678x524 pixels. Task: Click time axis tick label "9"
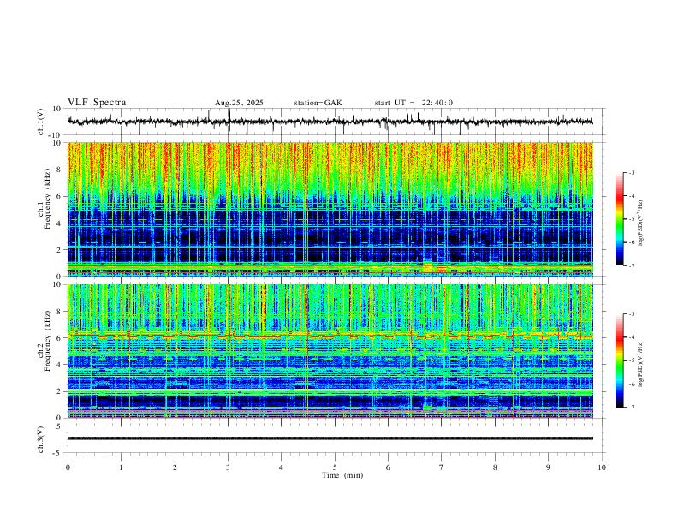point(548,467)
